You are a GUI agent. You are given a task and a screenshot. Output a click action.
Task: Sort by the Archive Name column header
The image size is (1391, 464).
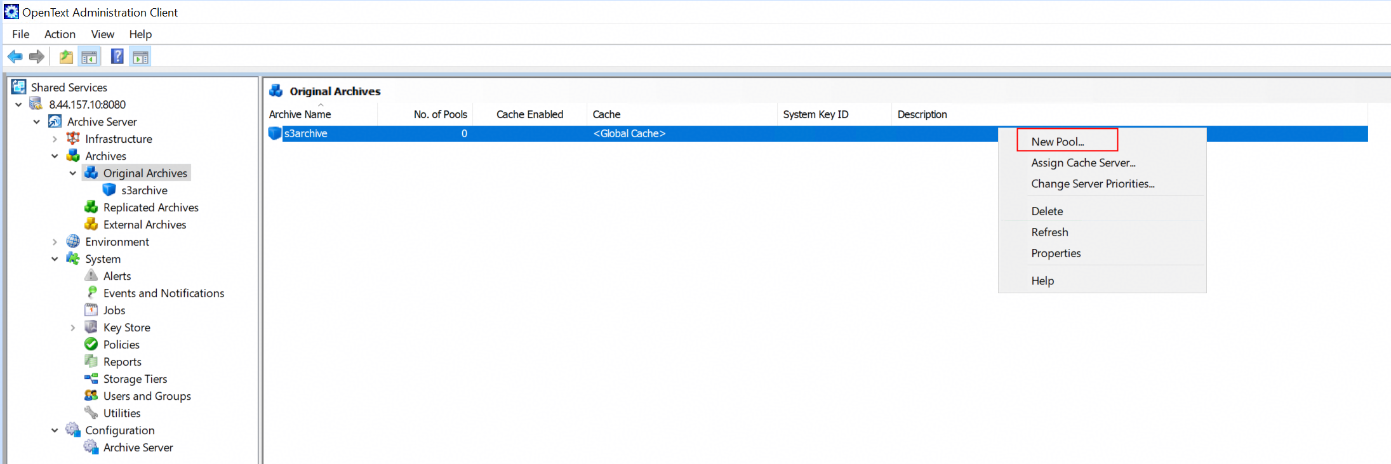coord(321,114)
